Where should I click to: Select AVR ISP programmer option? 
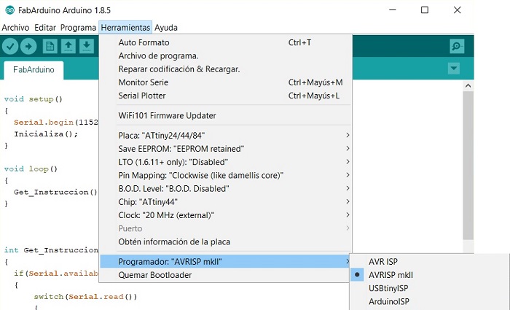[383, 262]
